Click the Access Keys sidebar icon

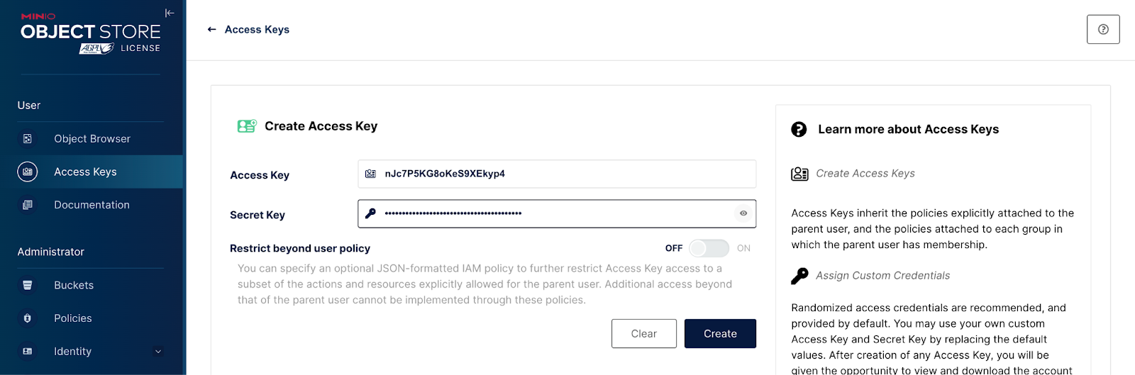coord(28,172)
